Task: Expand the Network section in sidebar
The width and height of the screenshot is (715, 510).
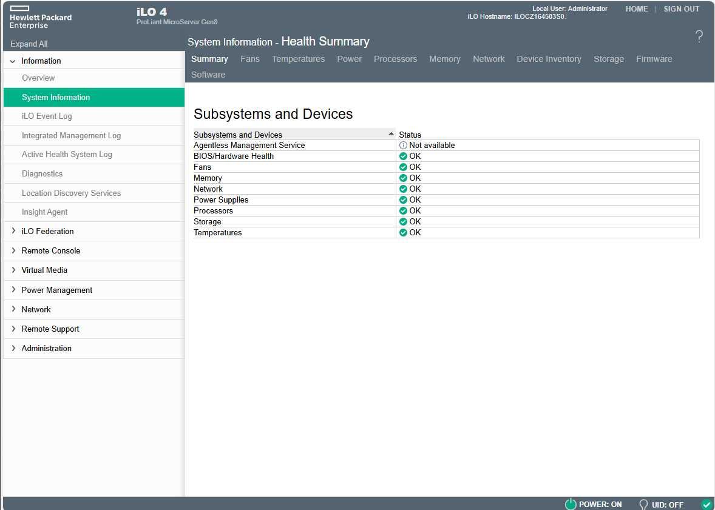Action: 13,309
